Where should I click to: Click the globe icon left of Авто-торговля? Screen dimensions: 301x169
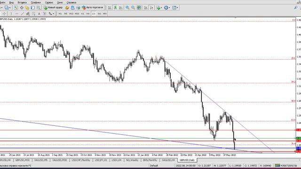[78, 8]
